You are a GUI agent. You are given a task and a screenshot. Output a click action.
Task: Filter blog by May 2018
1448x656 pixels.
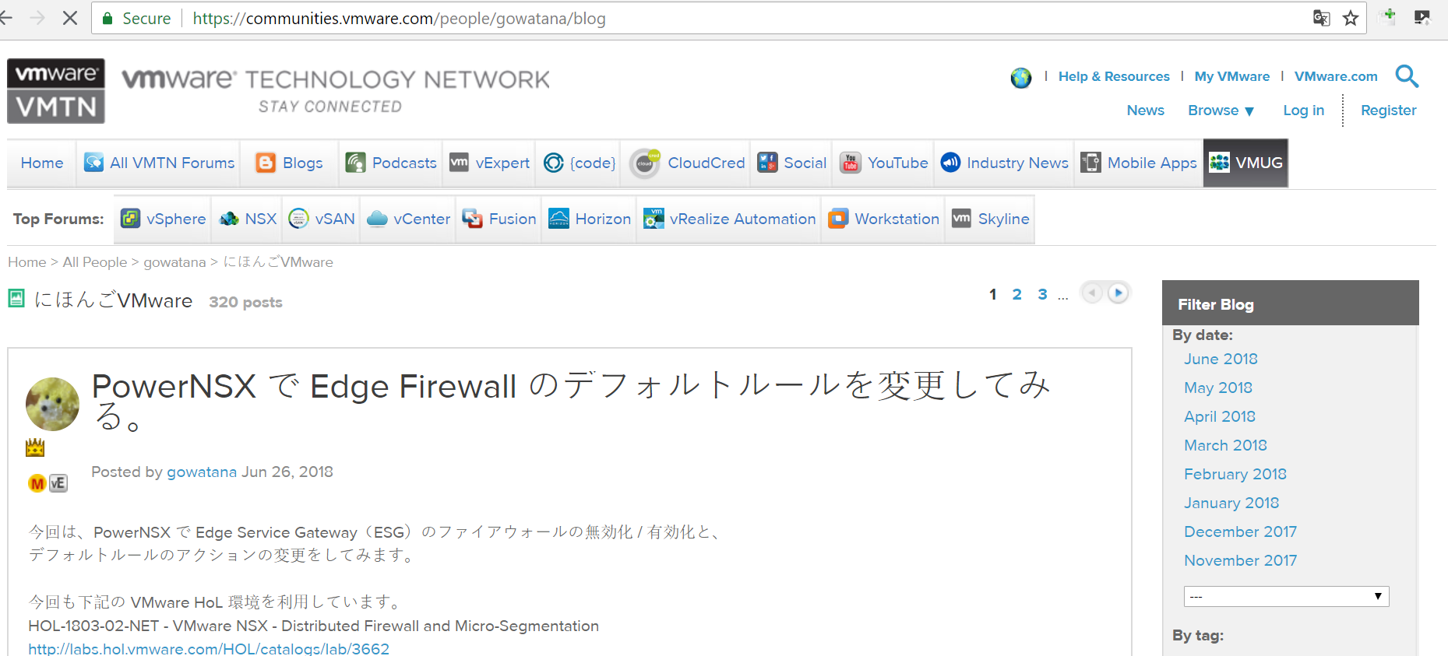[x=1217, y=388]
